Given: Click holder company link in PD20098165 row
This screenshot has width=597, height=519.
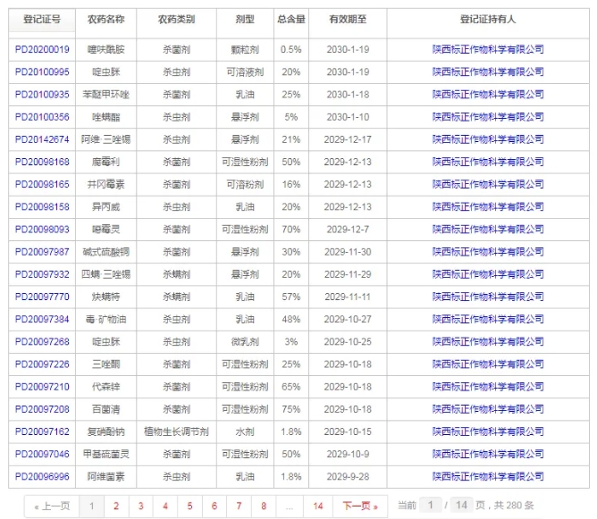Looking at the screenshot, I should tap(488, 184).
